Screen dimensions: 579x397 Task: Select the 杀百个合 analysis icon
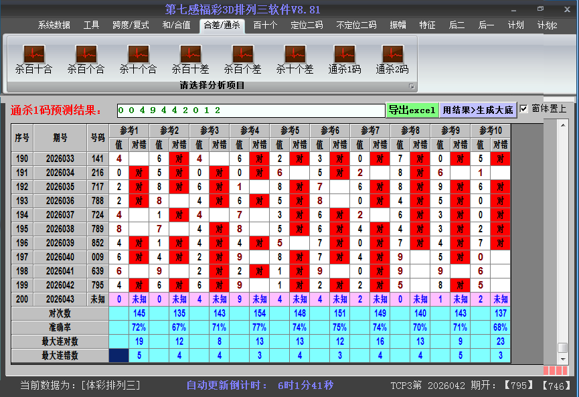86,59
